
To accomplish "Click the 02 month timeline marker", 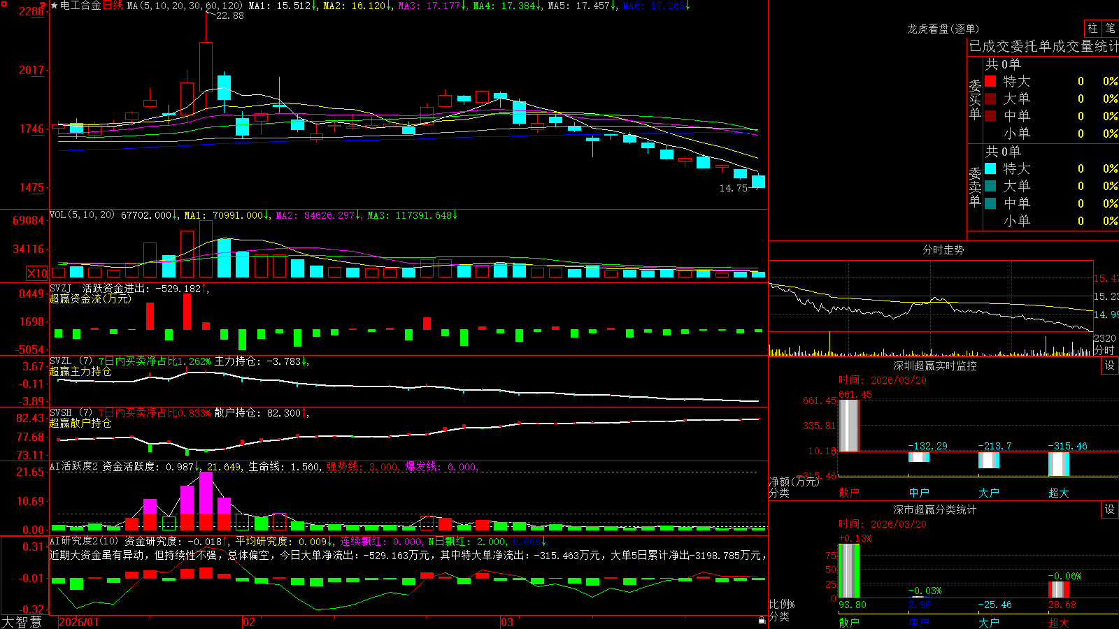I will click(249, 622).
